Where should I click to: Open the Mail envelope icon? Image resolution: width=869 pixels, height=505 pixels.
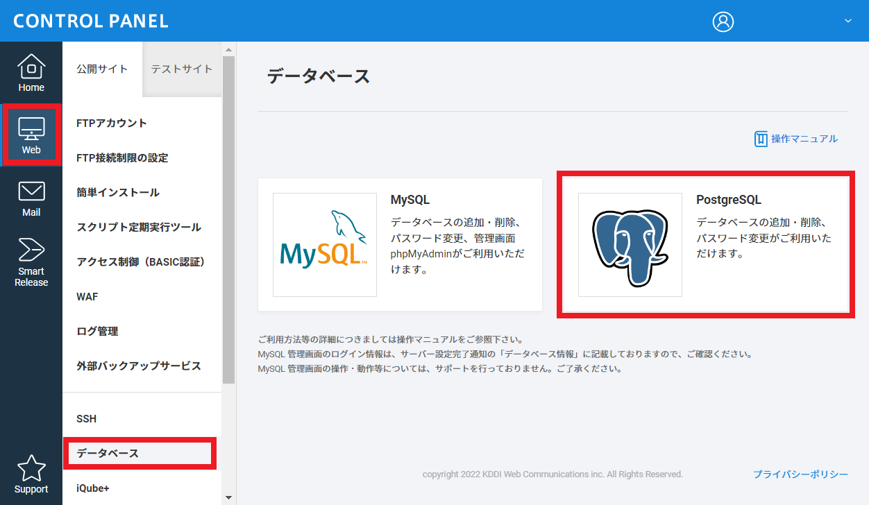click(x=31, y=191)
